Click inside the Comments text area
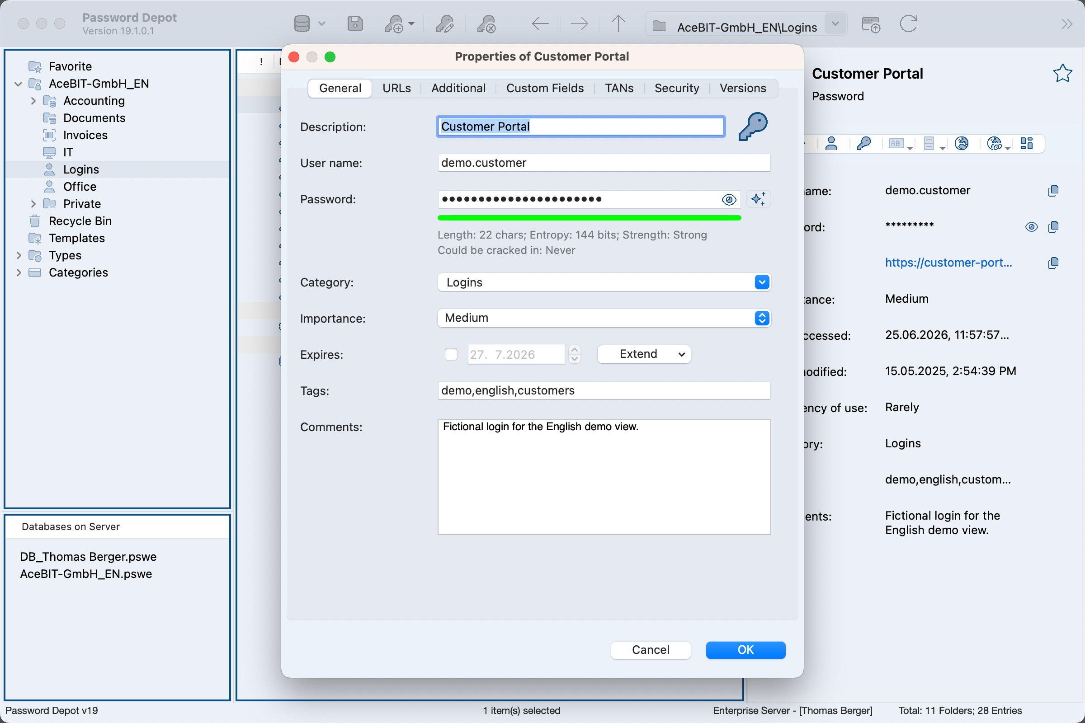This screenshot has height=723, width=1085. coord(604,477)
